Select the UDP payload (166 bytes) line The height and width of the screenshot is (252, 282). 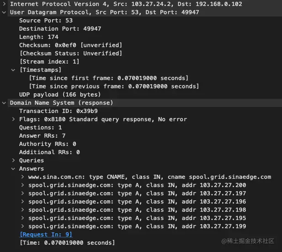click(x=60, y=95)
